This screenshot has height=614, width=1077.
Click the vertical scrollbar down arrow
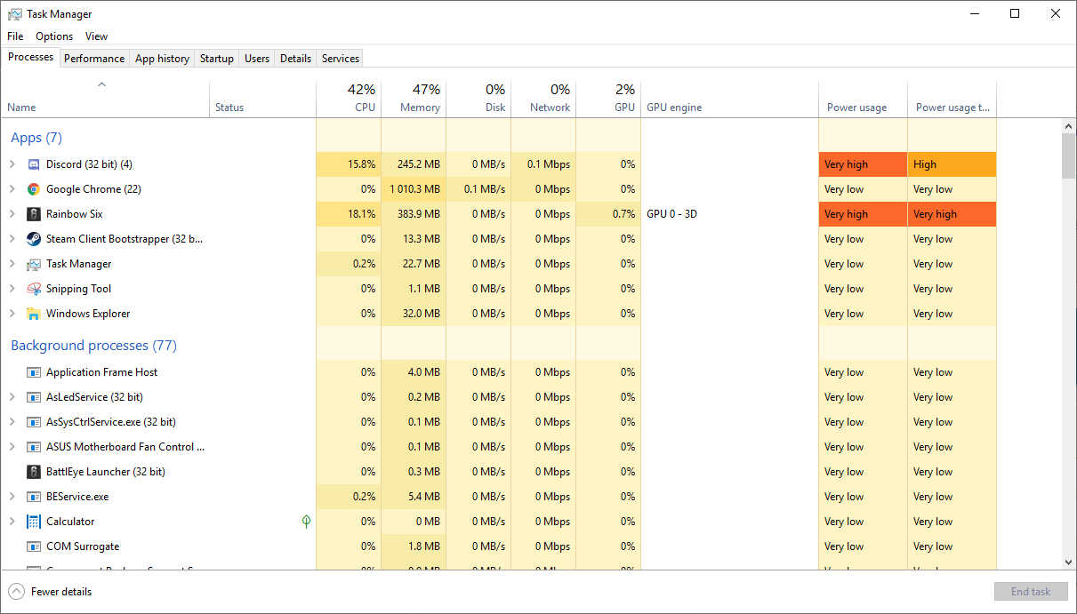pyautogui.click(x=1069, y=562)
